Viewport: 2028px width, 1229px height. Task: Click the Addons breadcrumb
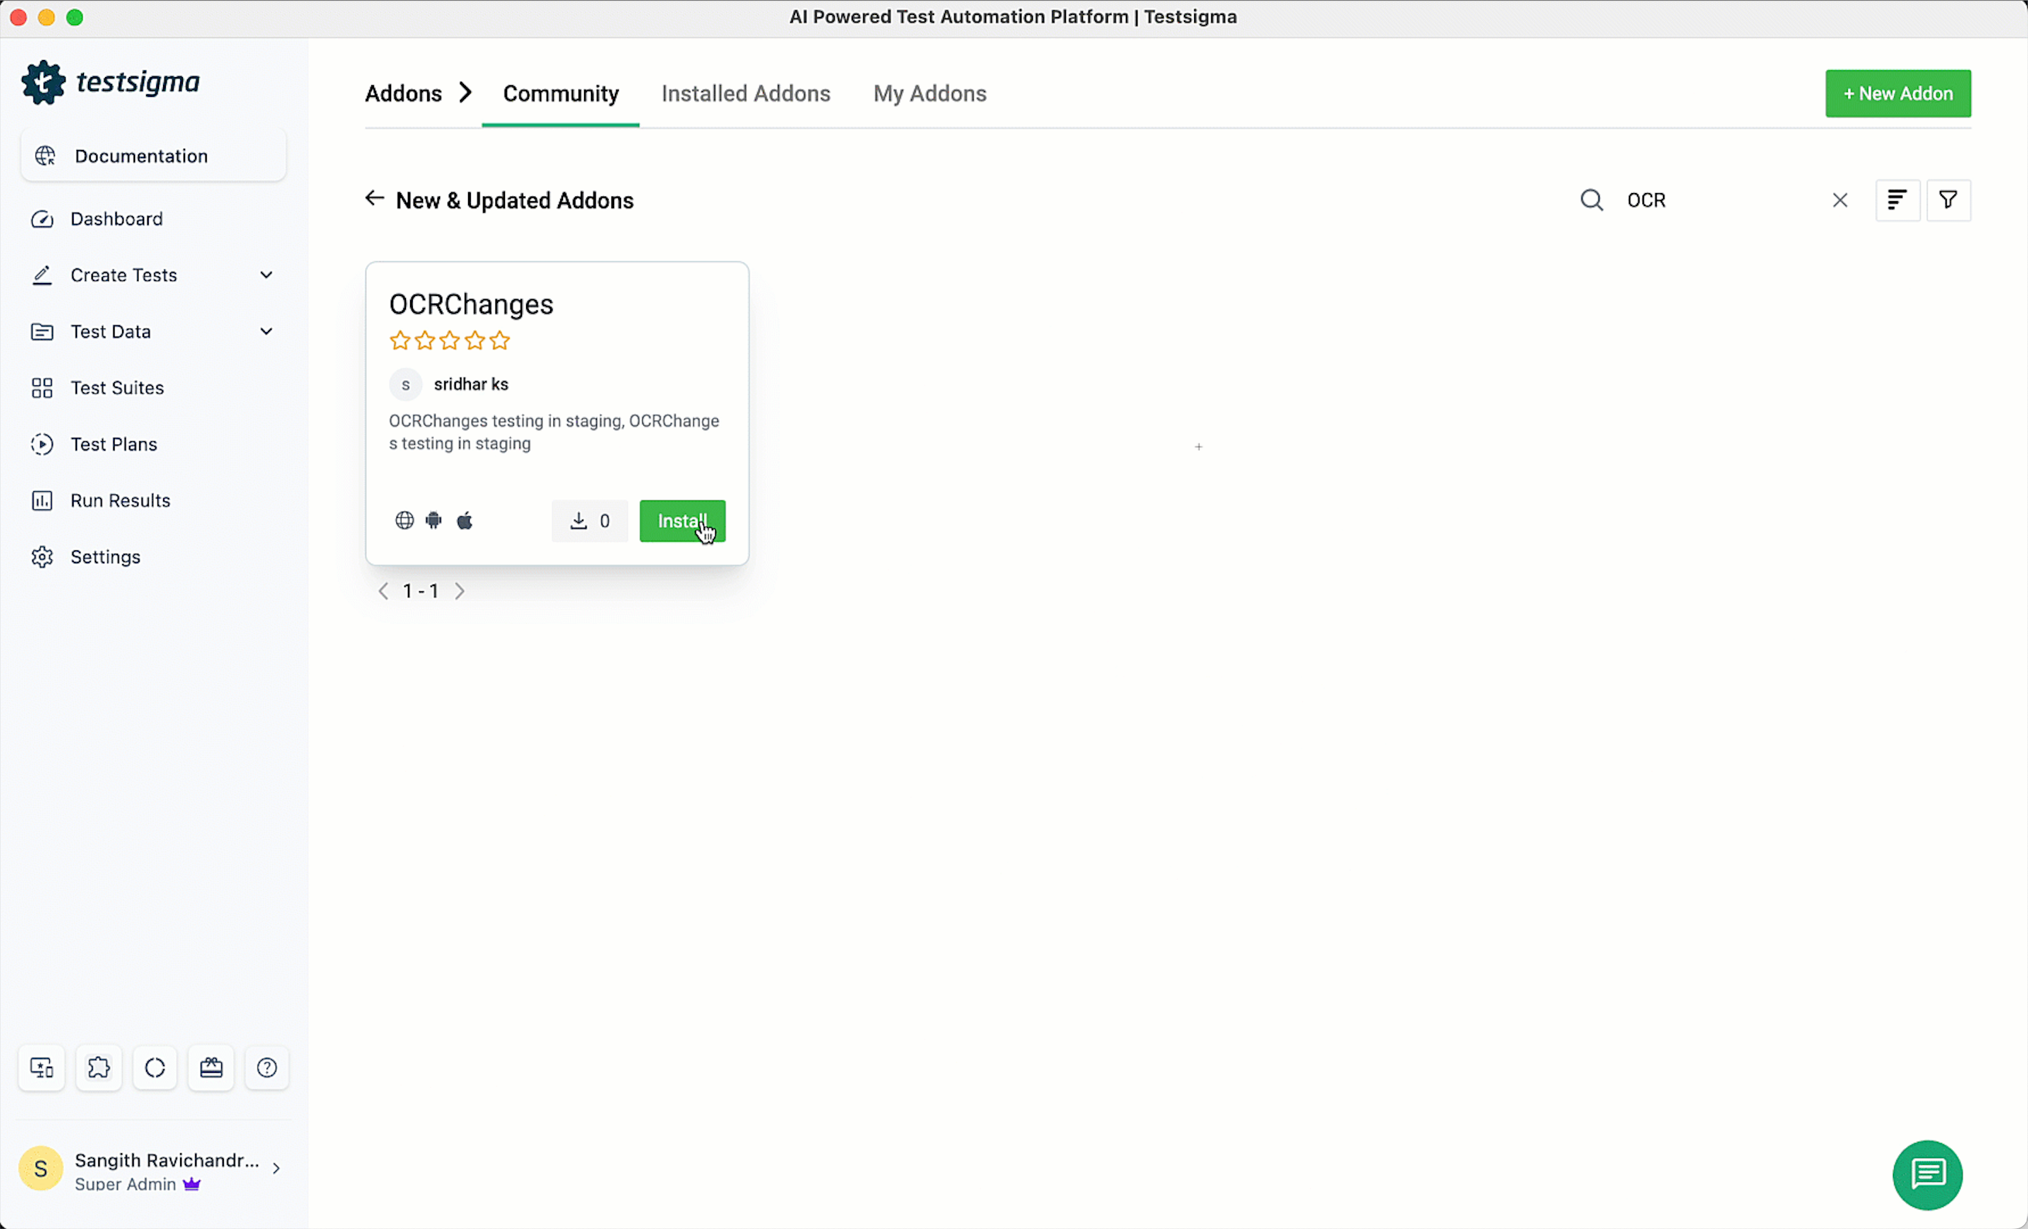403,94
